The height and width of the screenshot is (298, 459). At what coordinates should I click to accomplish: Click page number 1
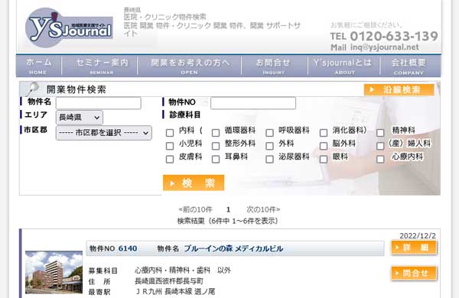228,209
